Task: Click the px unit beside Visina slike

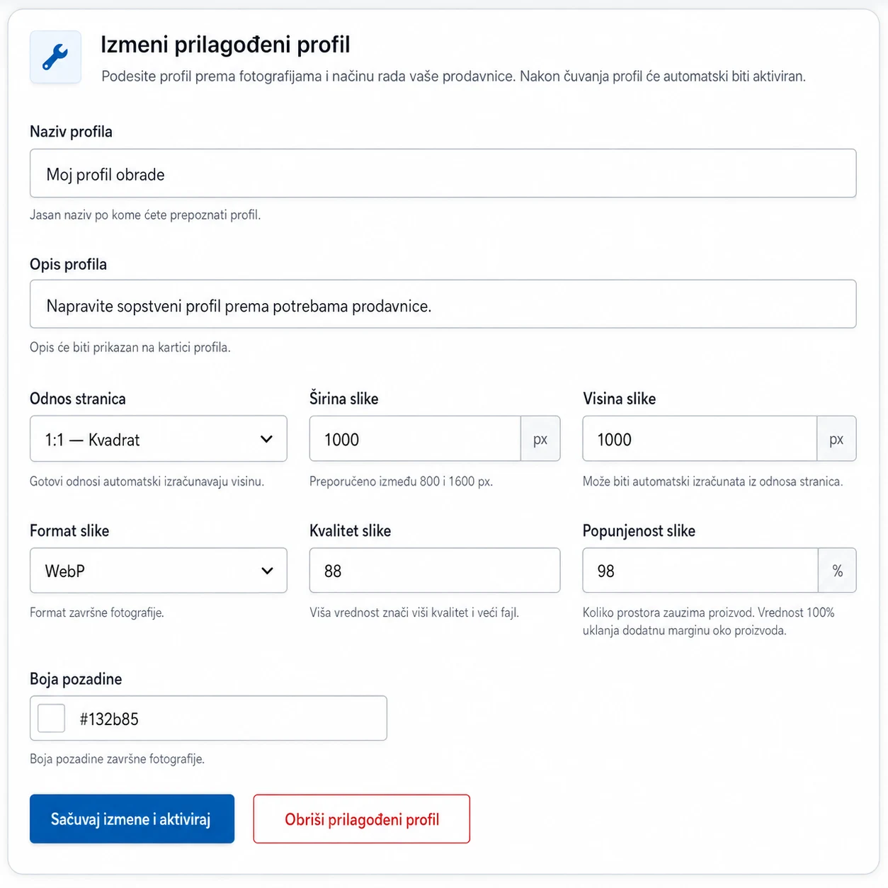Action: pos(836,439)
